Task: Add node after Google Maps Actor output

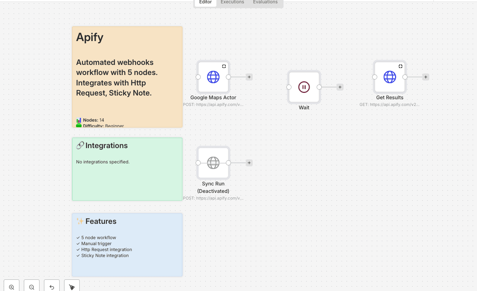Action: click(x=249, y=77)
